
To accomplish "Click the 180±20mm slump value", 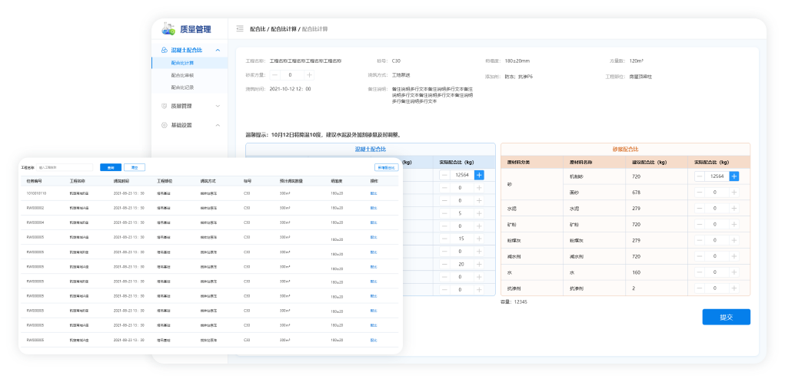I will click(517, 61).
